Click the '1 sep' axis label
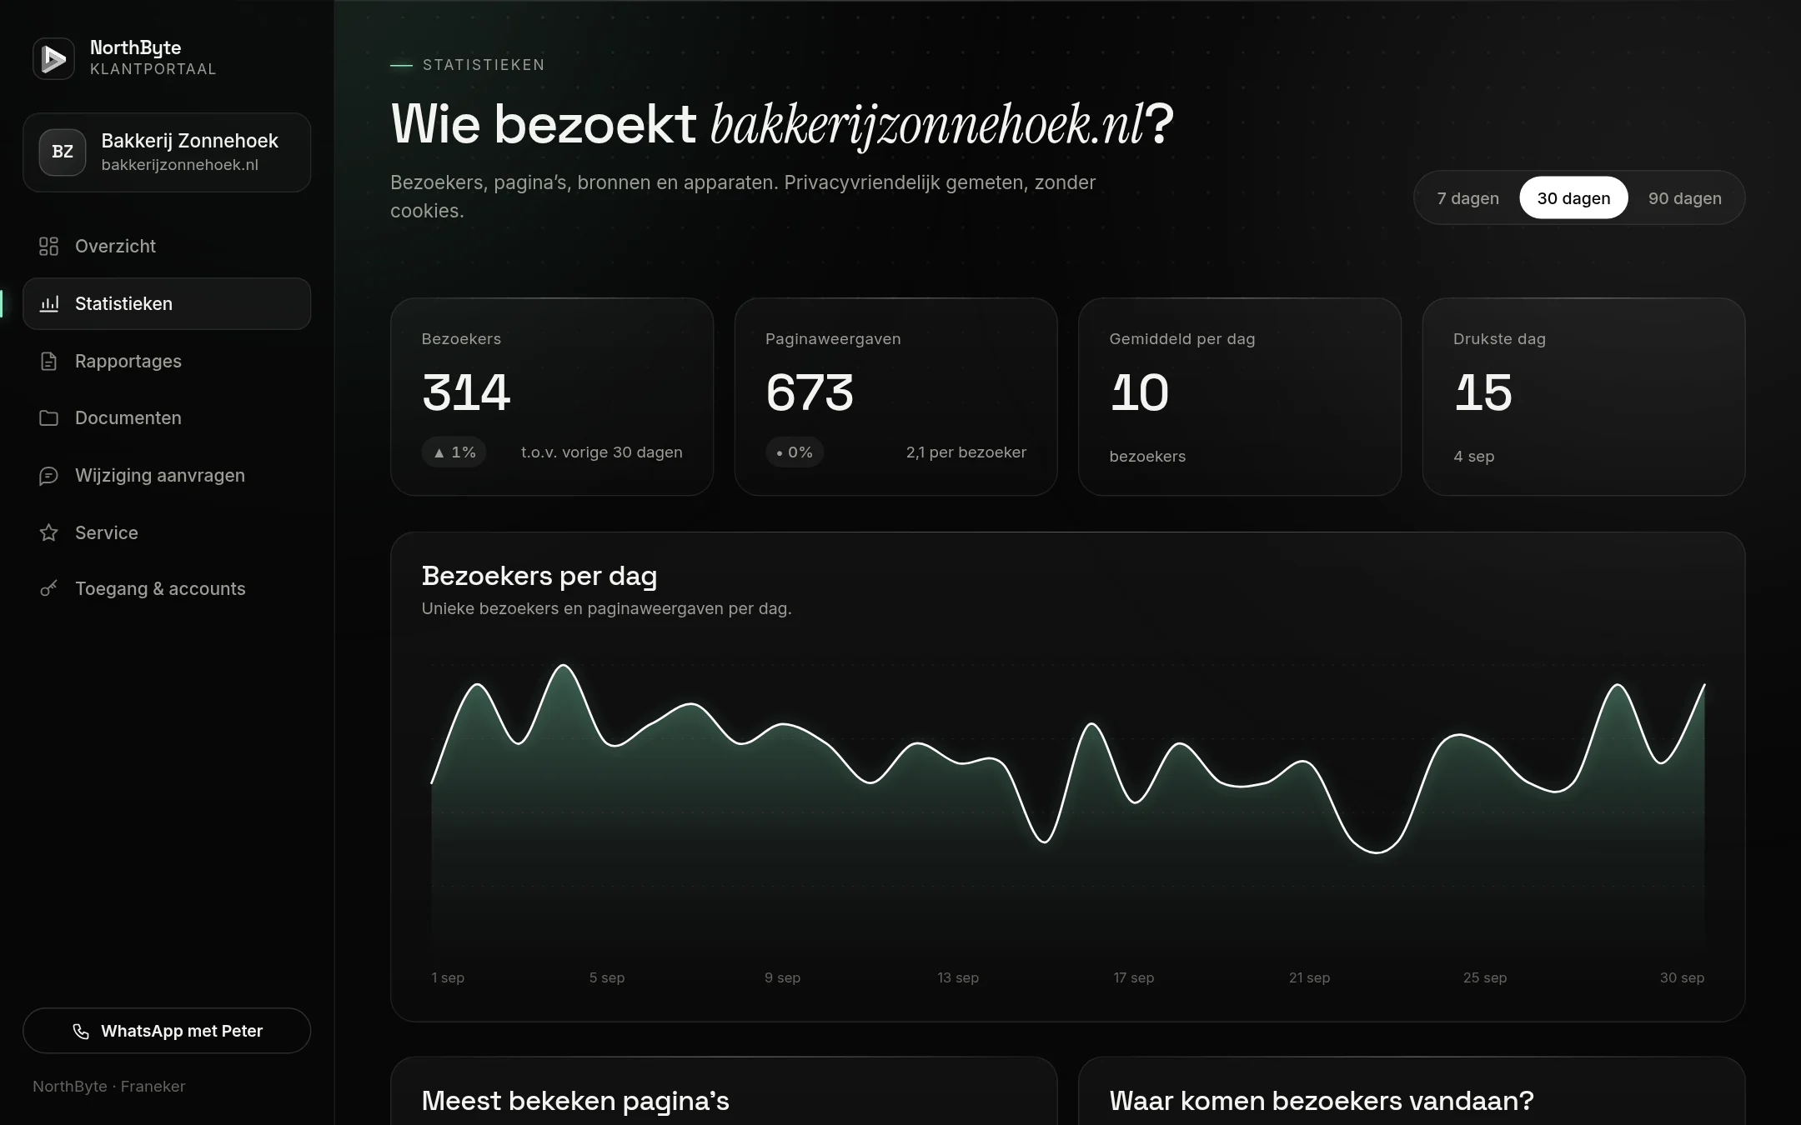 pos(448,977)
